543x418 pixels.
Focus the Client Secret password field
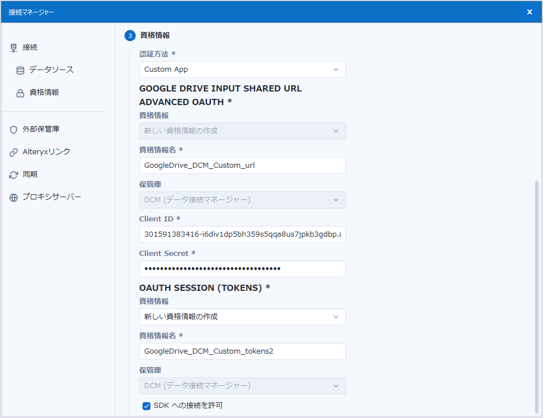[x=242, y=269]
